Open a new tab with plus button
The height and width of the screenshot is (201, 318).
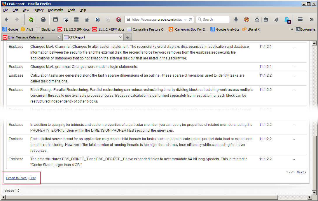tap(128, 37)
